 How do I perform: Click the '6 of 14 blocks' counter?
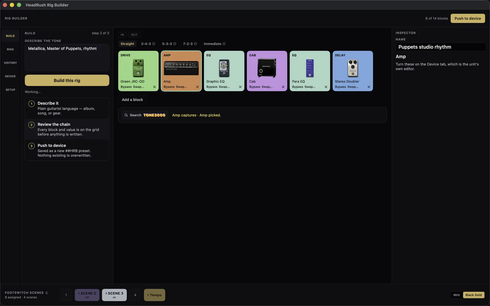click(x=436, y=19)
